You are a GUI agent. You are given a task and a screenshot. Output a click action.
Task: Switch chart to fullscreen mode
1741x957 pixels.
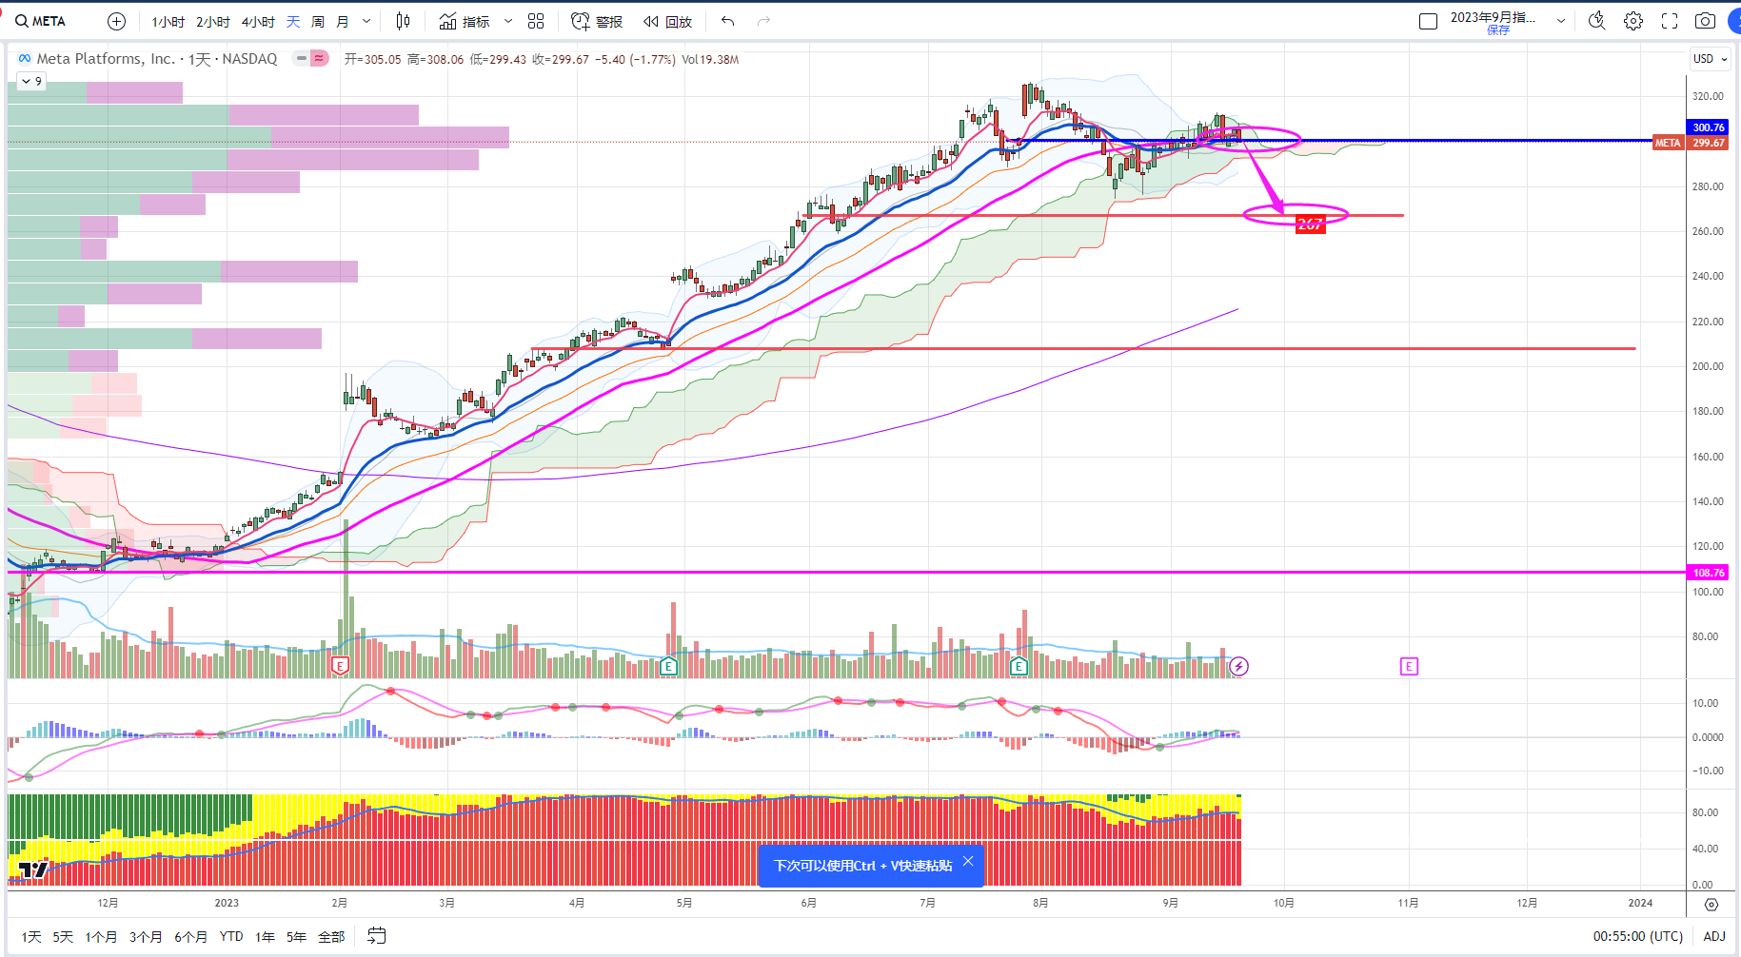click(x=1670, y=21)
